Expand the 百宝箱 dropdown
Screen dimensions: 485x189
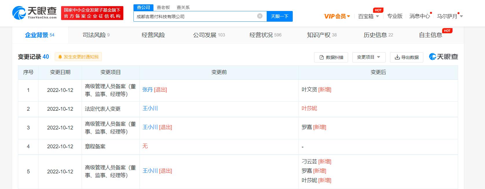coord(368,16)
